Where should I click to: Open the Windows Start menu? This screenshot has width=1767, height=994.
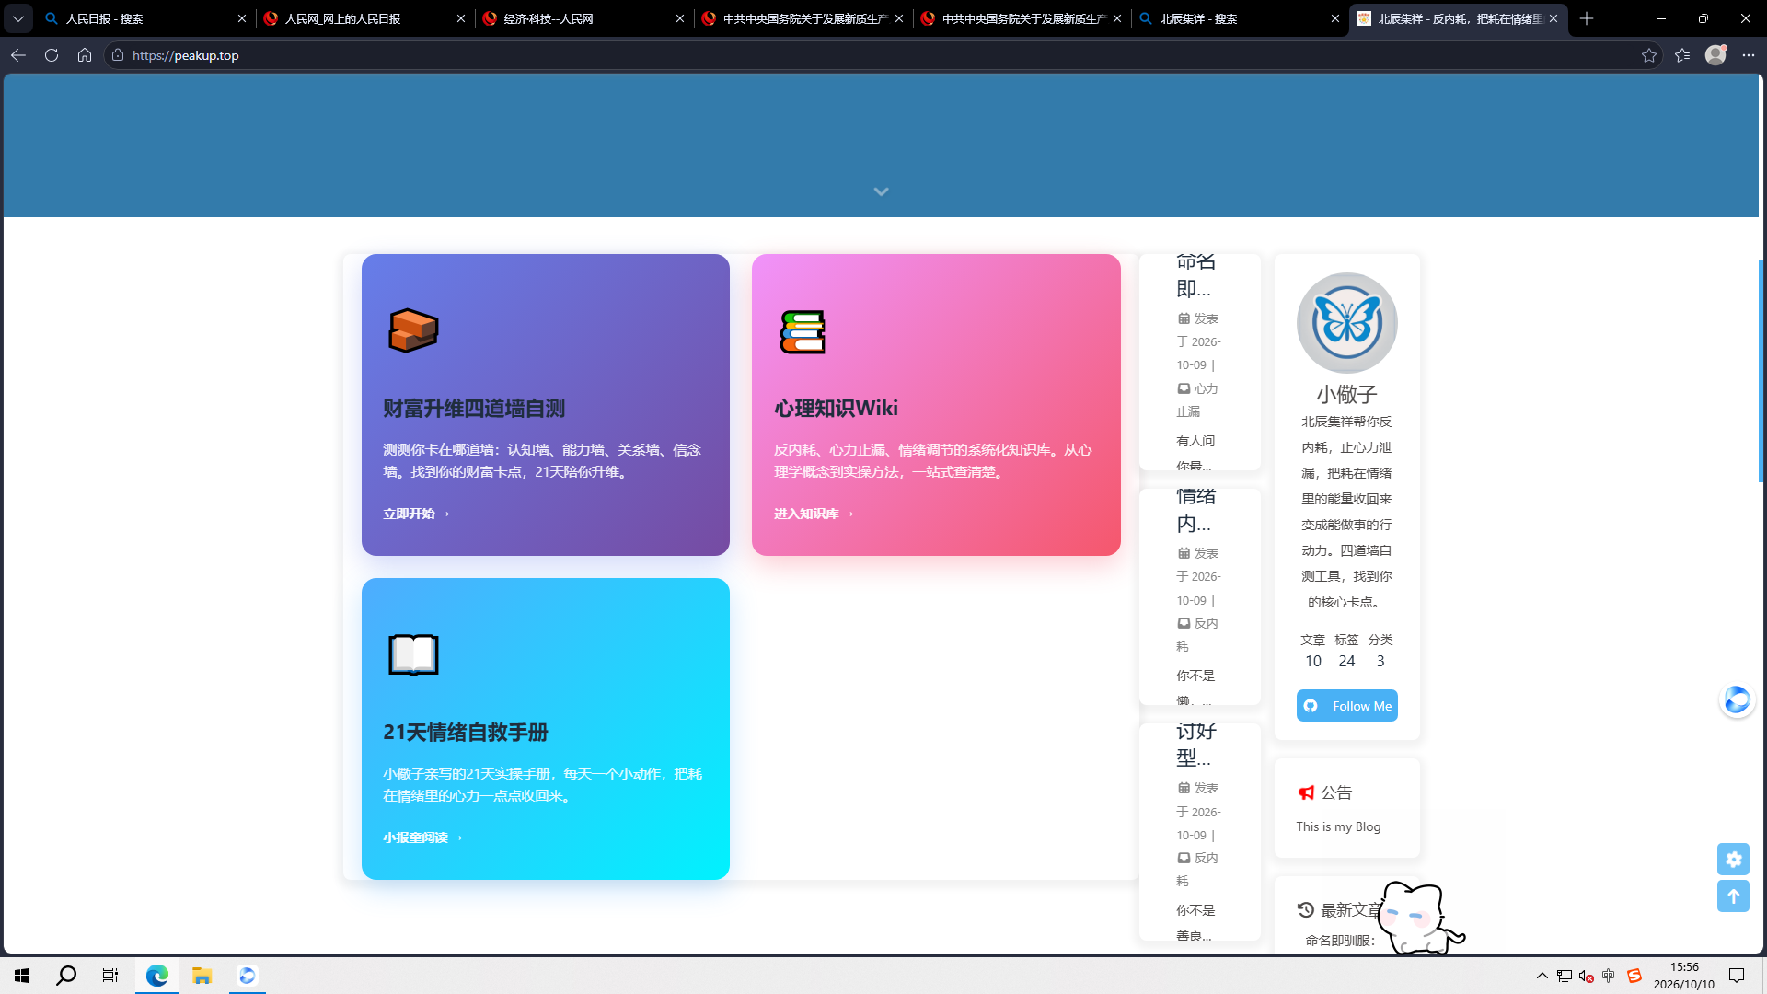[22, 976]
